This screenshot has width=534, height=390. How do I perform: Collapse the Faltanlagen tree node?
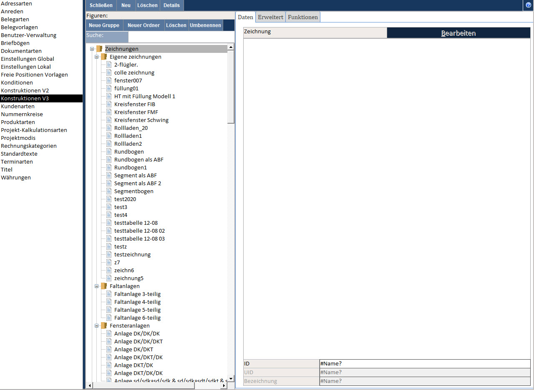pyautogui.click(x=96, y=286)
